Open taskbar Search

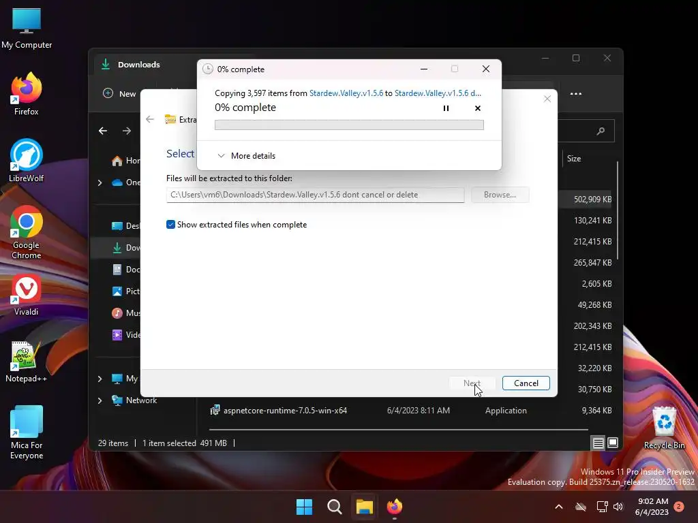[x=334, y=507]
